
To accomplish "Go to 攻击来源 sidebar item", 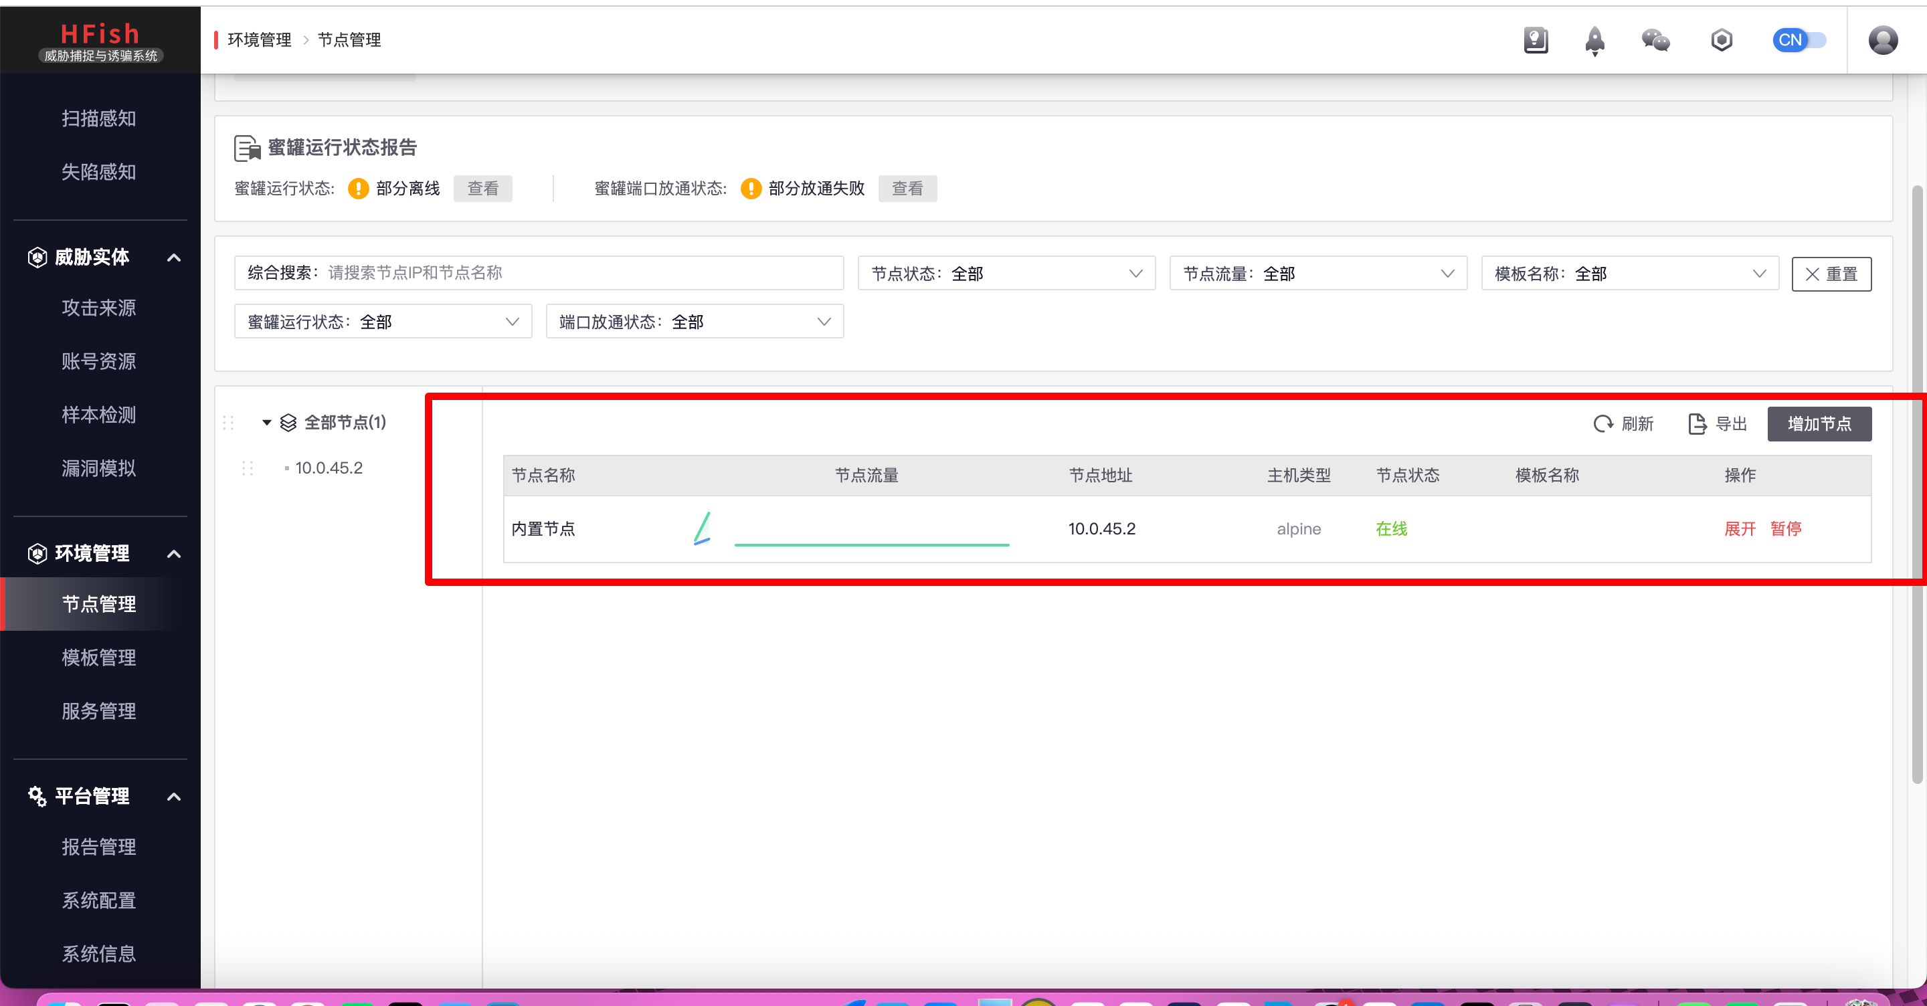I will (x=99, y=308).
